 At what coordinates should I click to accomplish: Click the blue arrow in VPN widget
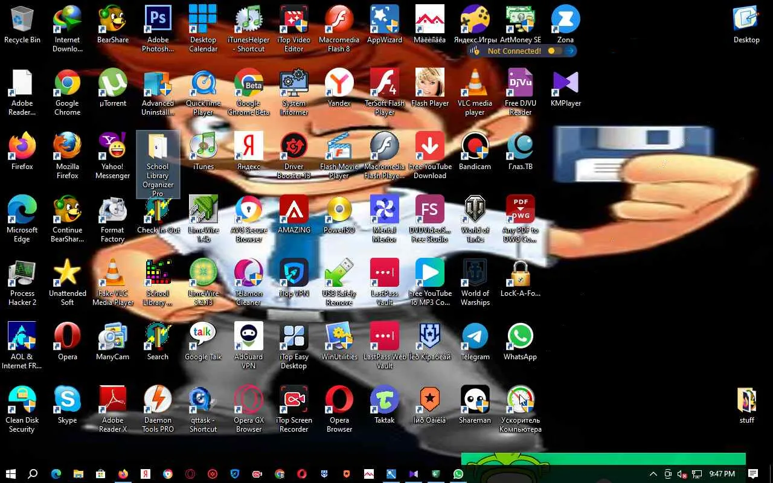(569, 51)
